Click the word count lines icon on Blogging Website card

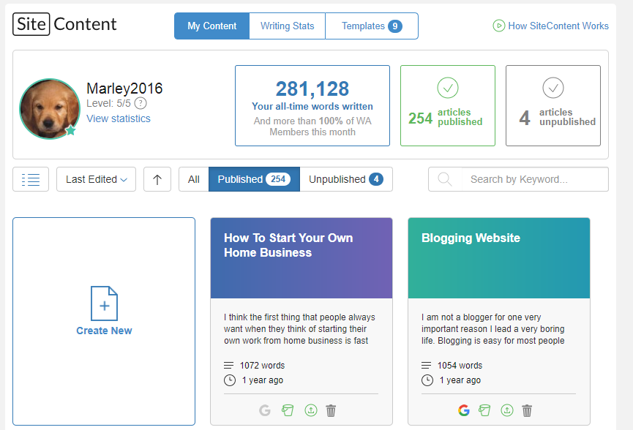coord(427,366)
